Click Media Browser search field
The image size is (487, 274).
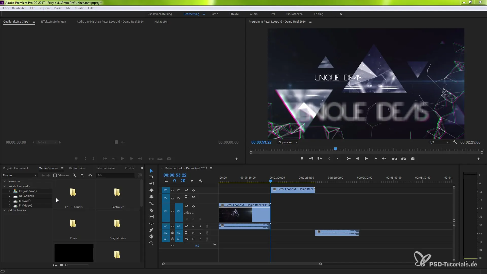click(116, 175)
